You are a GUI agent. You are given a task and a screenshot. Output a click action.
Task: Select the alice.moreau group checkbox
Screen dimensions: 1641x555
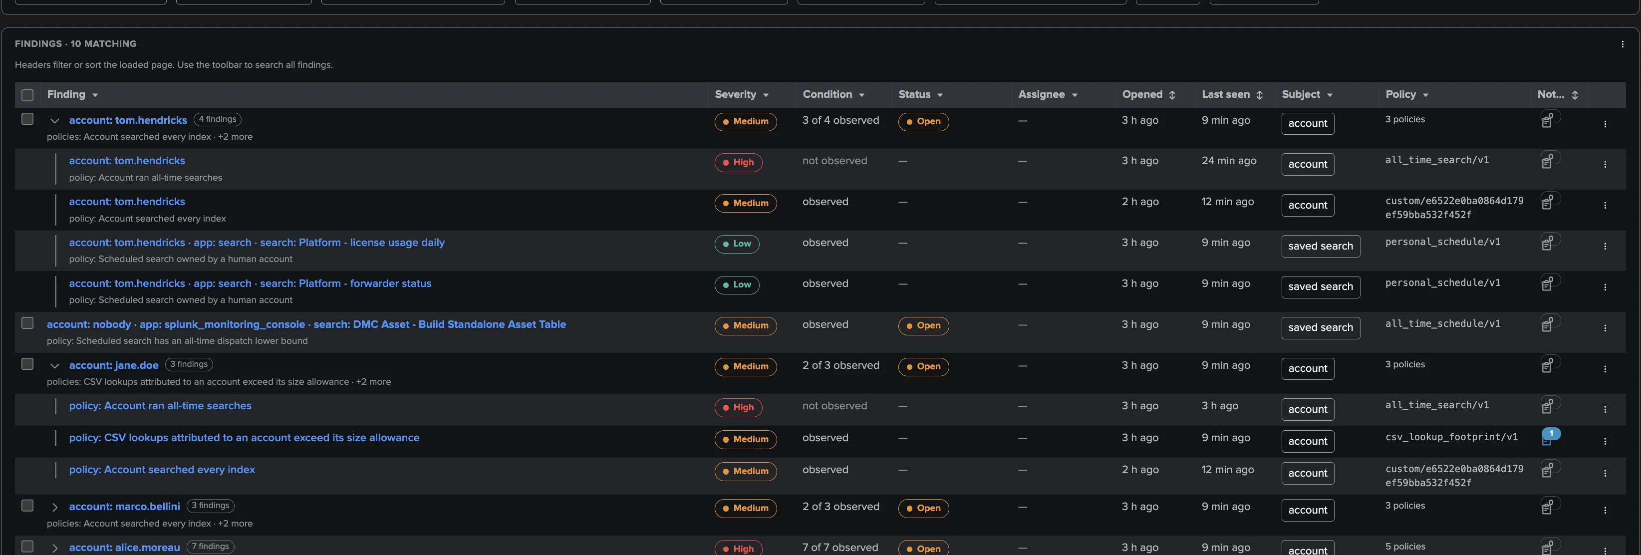coord(27,546)
